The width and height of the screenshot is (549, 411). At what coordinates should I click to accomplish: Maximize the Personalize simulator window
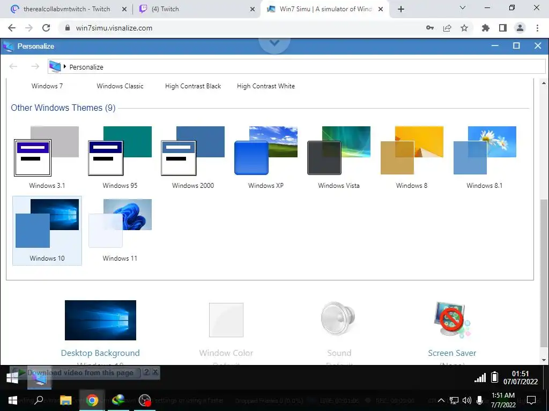click(516, 46)
